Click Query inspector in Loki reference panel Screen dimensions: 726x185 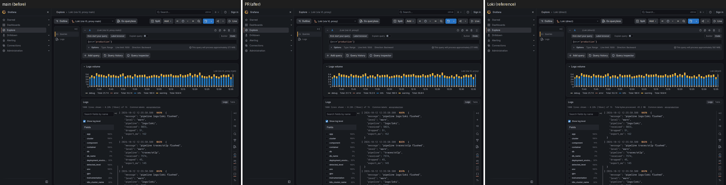(623, 55)
